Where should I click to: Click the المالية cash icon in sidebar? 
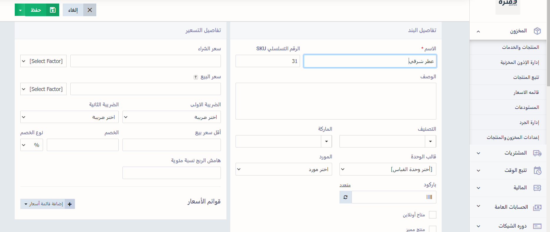pyautogui.click(x=537, y=188)
